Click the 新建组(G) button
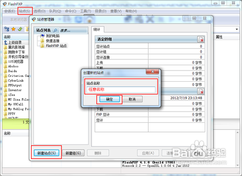Screen dimensions: 242x176 73,153
